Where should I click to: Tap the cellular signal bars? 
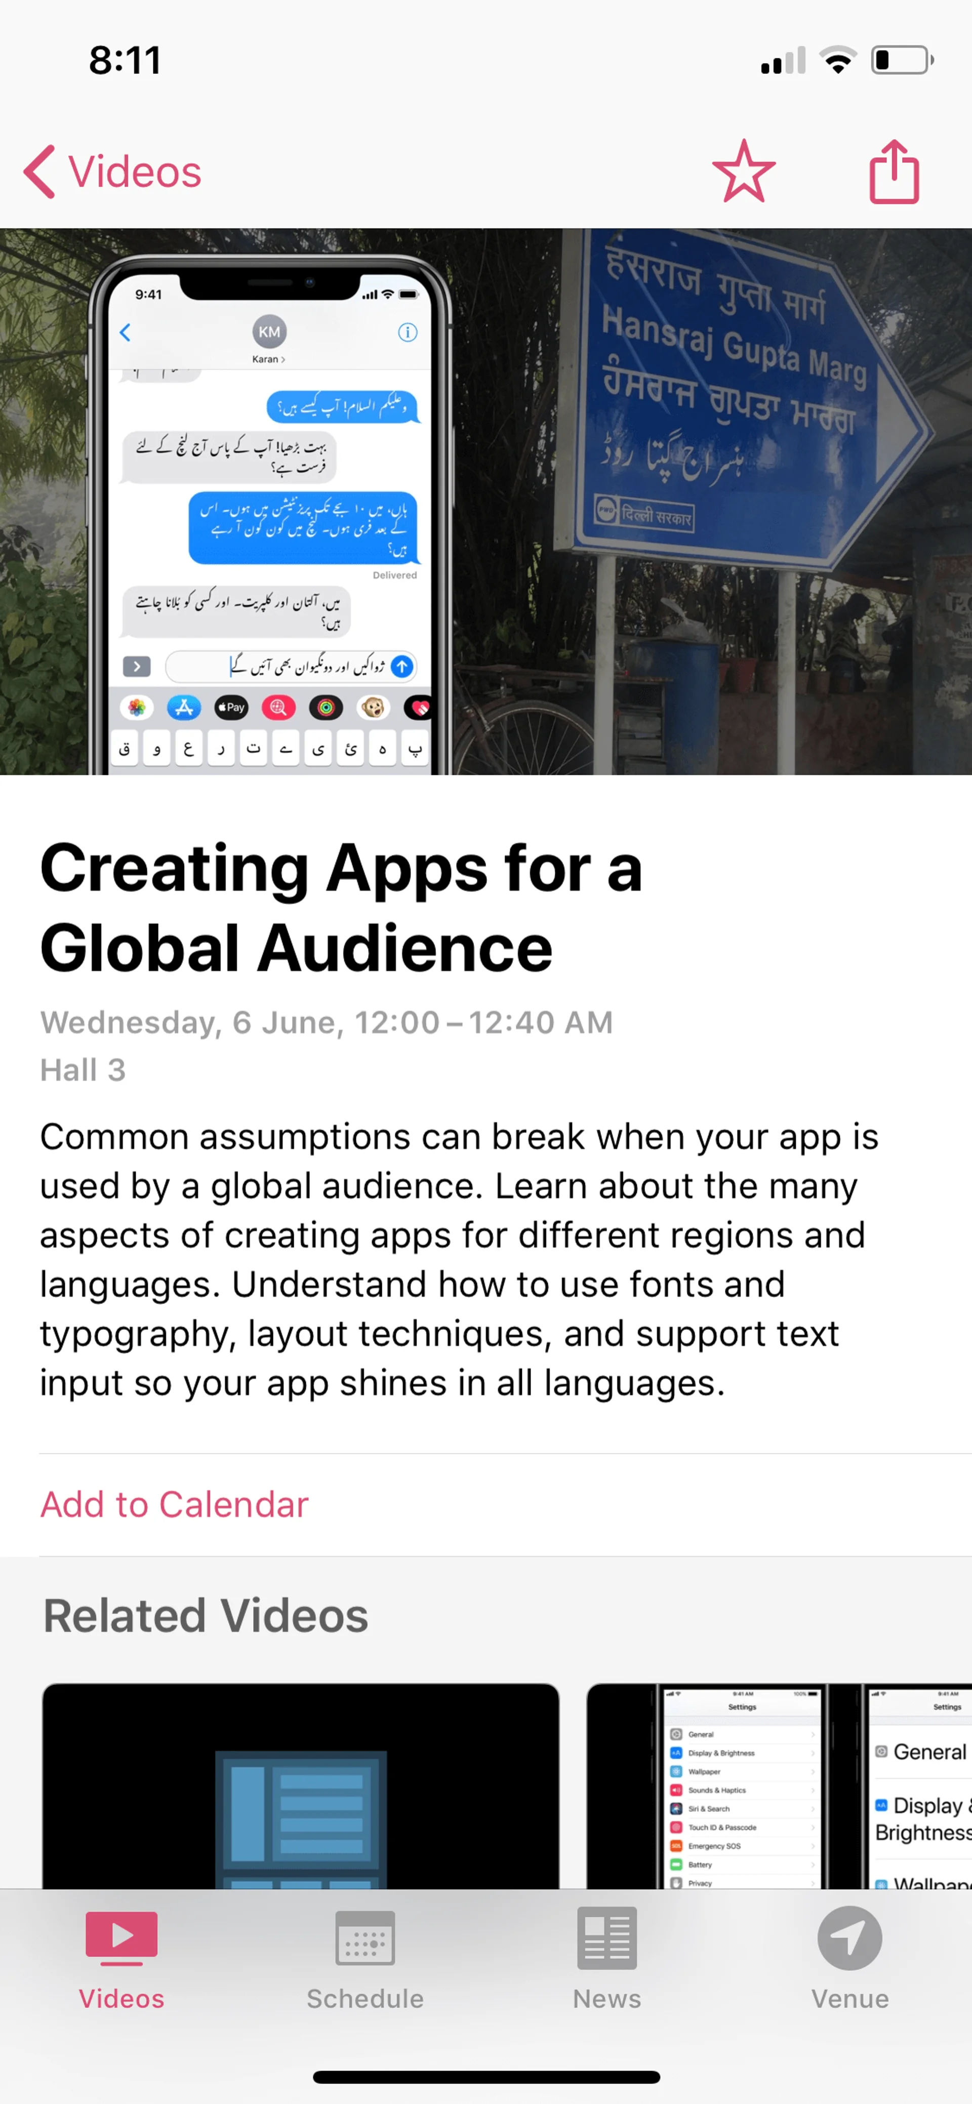click(x=783, y=61)
